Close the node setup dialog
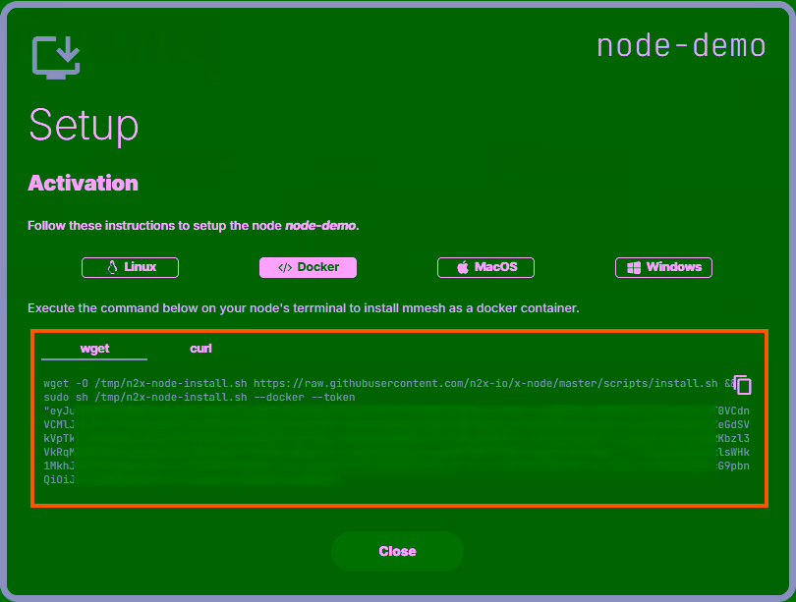 pos(397,551)
